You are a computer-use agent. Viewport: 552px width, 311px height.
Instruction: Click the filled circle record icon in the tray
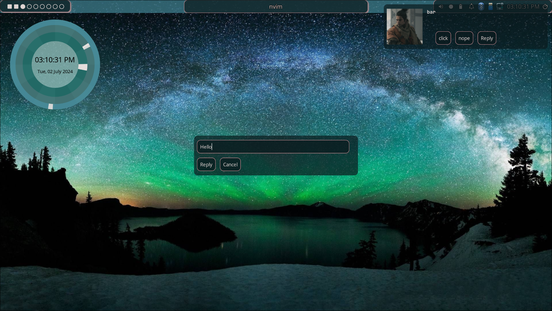tap(451, 7)
